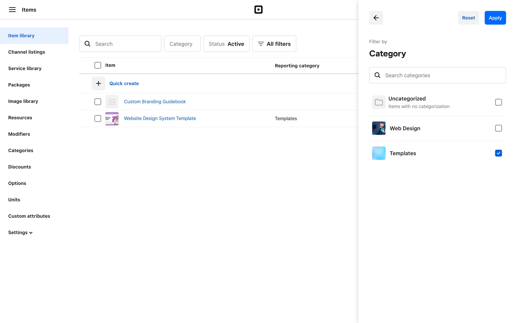The image size is (517, 323).
Task: Click the Templates gradient color swatch
Action: 379,153
